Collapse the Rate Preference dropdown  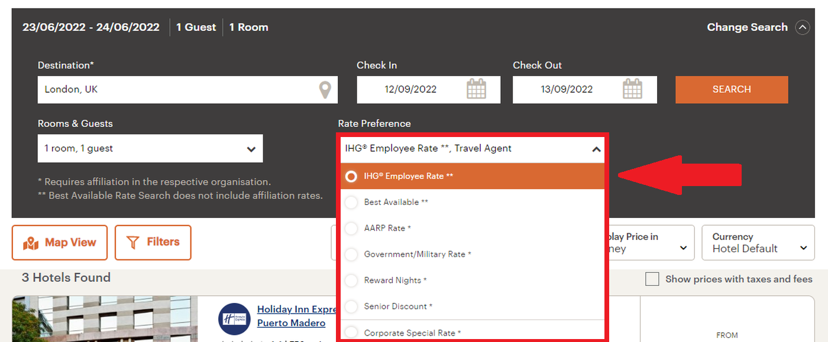coord(596,149)
